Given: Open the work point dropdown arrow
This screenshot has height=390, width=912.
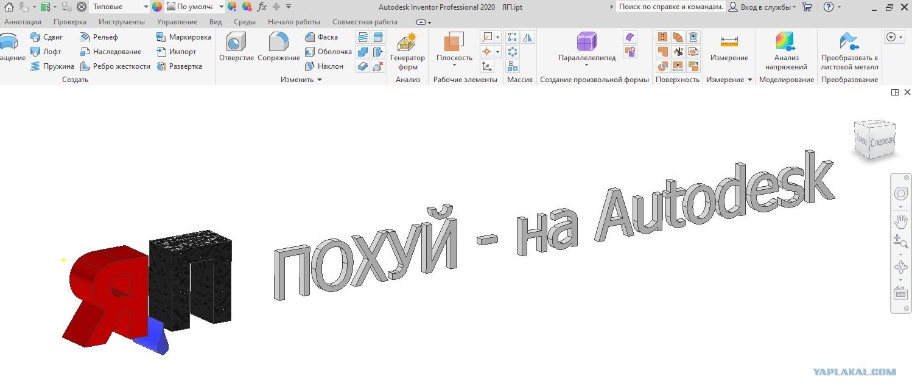Looking at the screenshot, I should pyautogui.click(x=497, y=52).
